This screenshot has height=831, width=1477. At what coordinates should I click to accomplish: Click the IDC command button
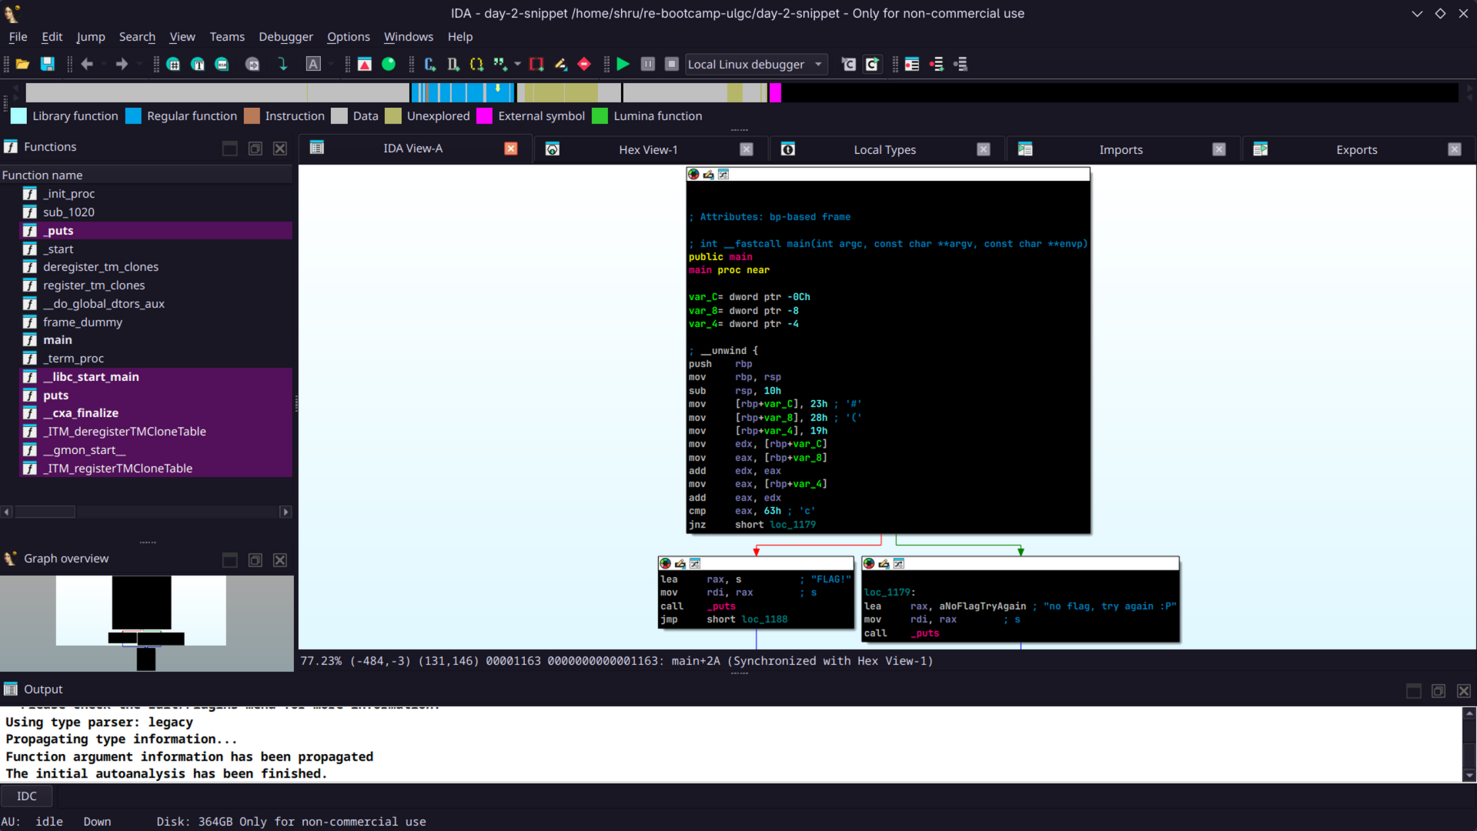(x=27, y=796)
